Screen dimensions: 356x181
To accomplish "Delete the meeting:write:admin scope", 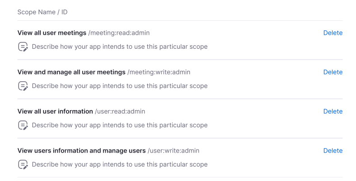I will point(333,72).
